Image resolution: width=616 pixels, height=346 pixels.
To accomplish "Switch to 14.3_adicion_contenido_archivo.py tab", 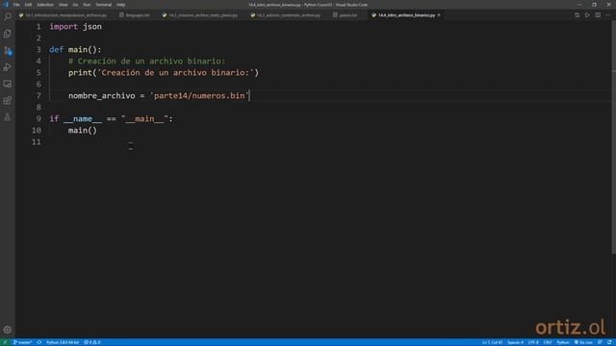I will 286,15.
